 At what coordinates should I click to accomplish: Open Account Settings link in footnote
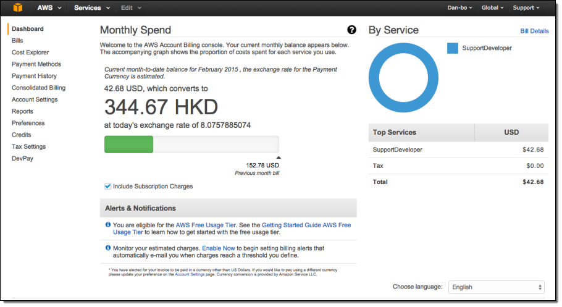190,274
